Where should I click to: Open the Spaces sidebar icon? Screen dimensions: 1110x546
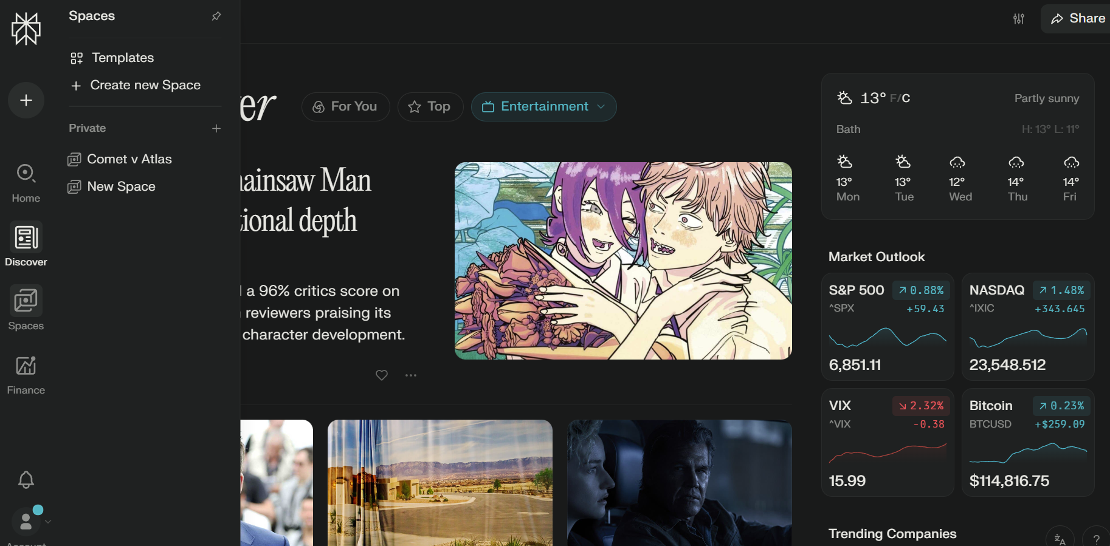point(26,301)
